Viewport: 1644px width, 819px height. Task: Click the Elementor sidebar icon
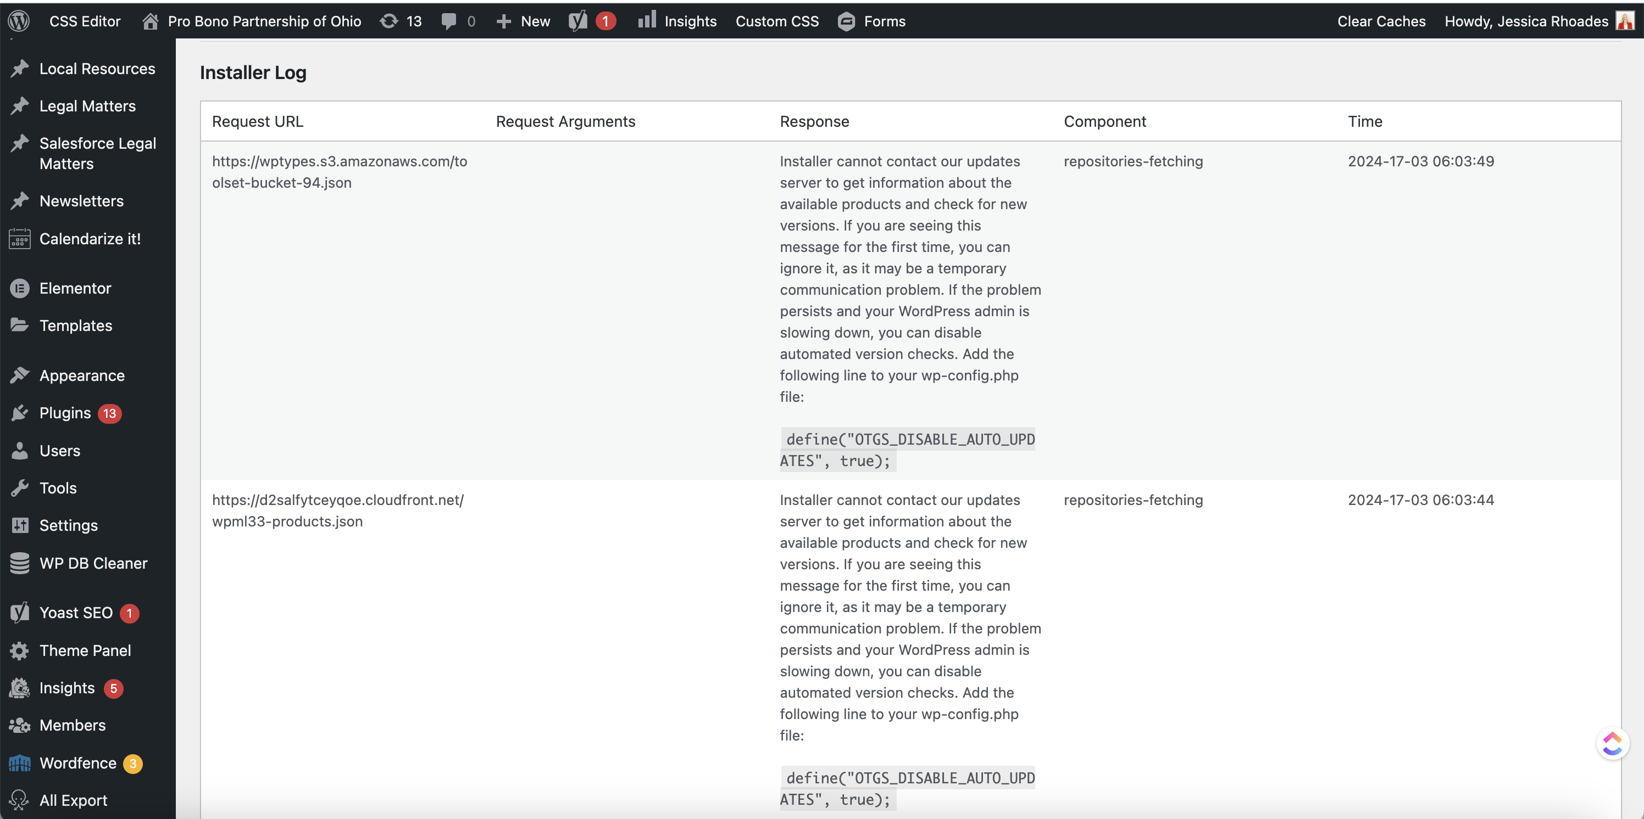(x=20, y=288)
